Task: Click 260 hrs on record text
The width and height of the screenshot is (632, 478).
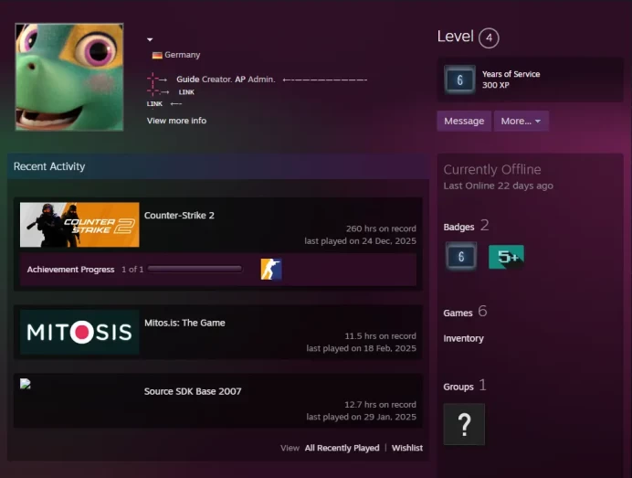Action: (381, 228)
